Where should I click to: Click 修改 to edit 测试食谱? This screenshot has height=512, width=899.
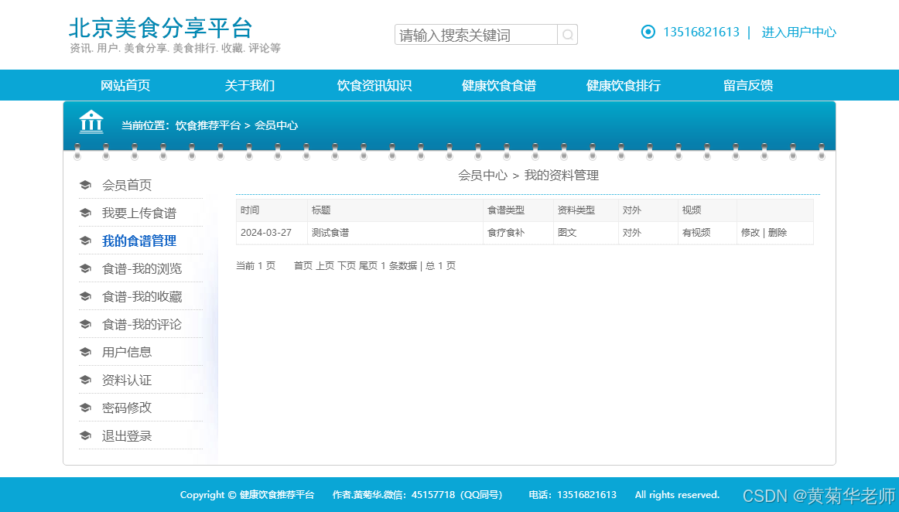pyautogui.click(x=749, y=232)
